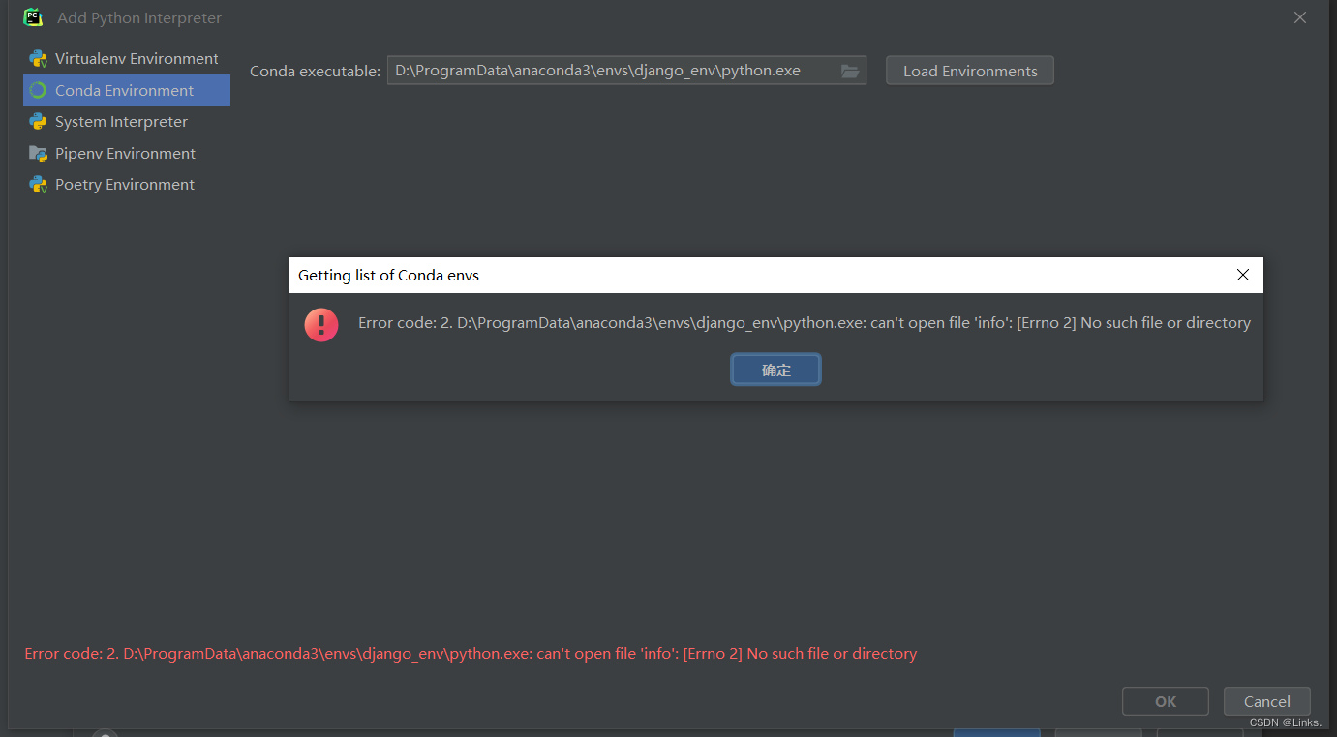Select the Conda Environment interpreter type
This screenshot has height=737, width=1337.
[126, 90]
